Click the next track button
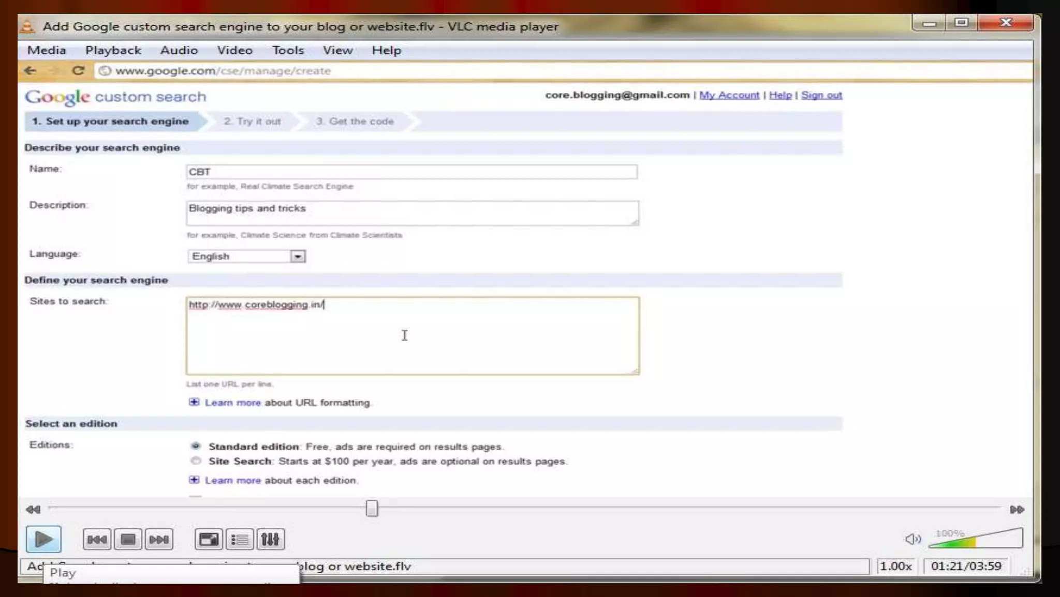This screenshot has width=1060, height=597. (x=159, y=540)
